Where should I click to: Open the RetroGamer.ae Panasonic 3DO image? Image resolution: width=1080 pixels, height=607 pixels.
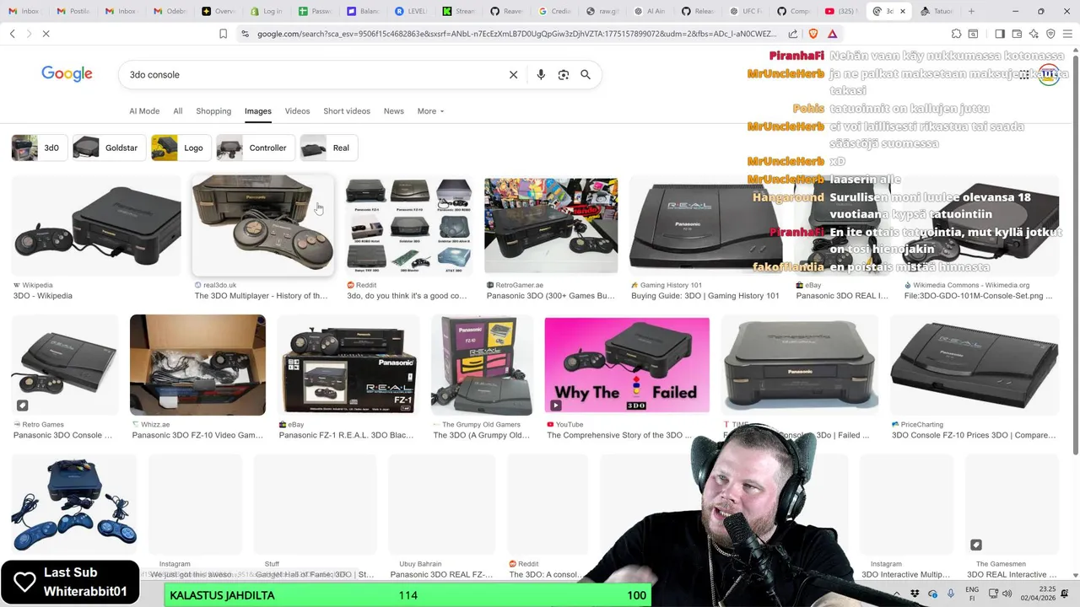click(551, 226)
